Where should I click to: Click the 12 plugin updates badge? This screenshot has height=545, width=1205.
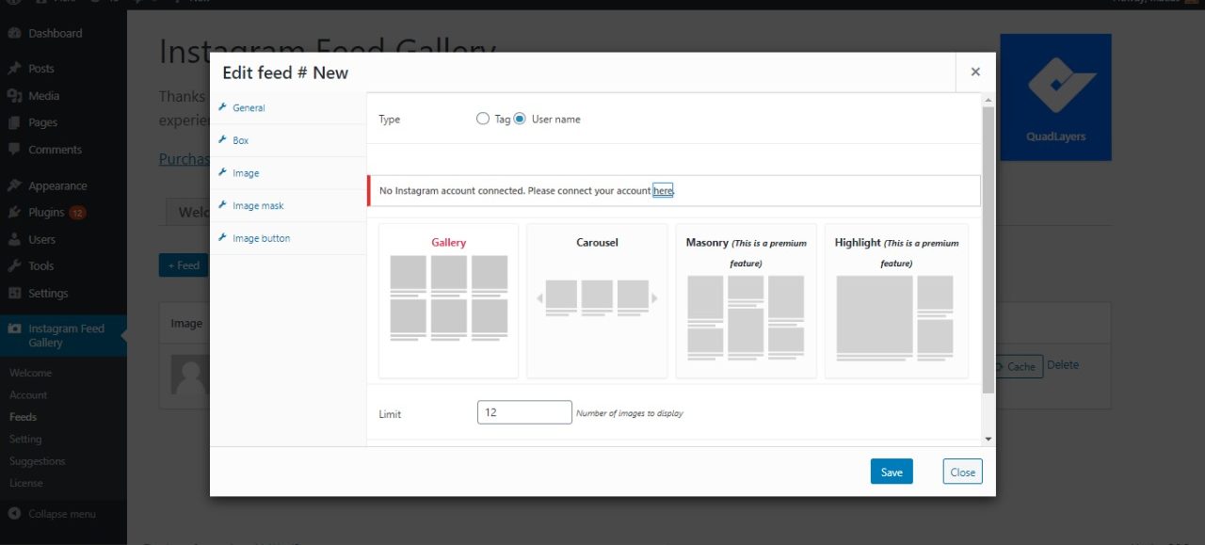[x=77, y=213]
